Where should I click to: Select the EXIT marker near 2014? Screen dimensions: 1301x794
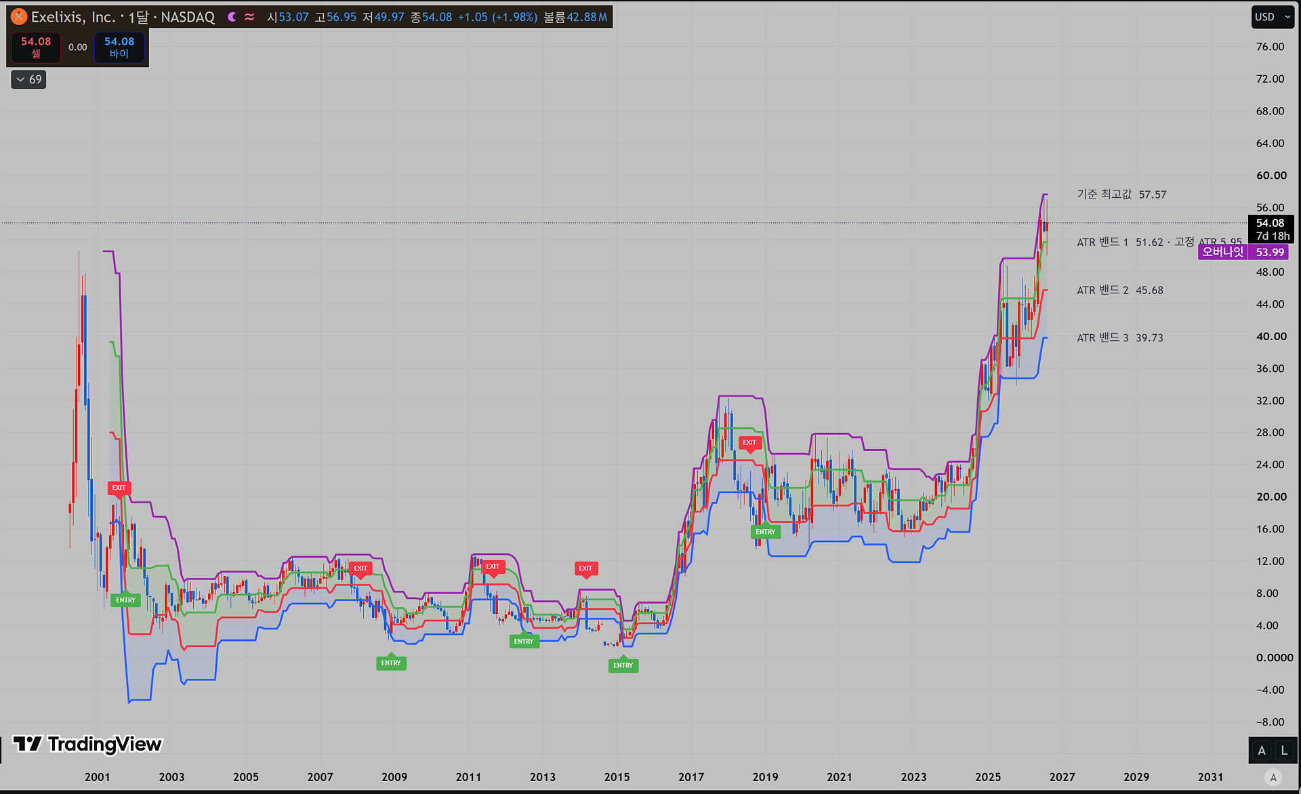pos(585,569)
